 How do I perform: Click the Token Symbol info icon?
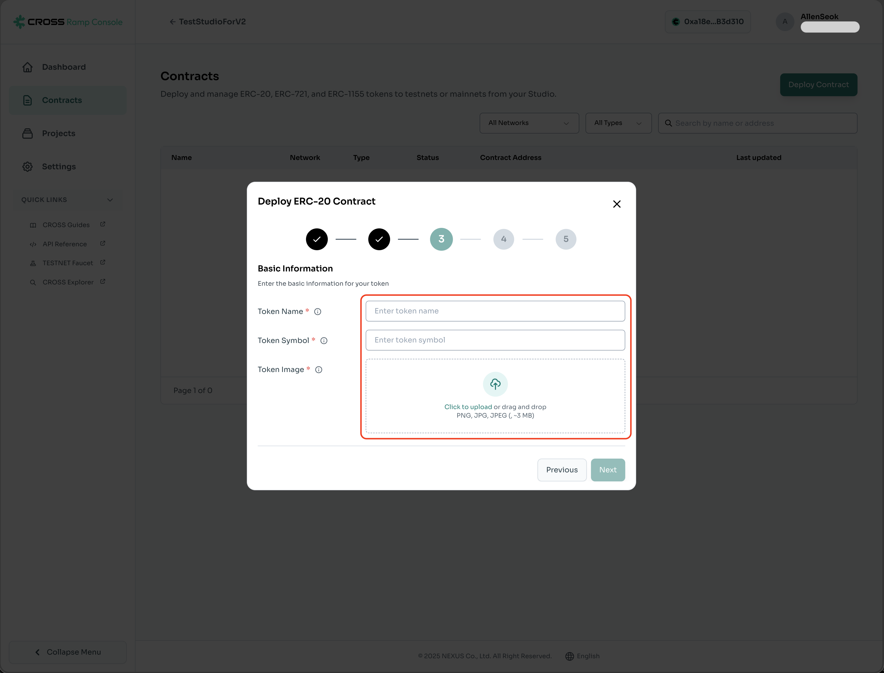pos(324,340)
